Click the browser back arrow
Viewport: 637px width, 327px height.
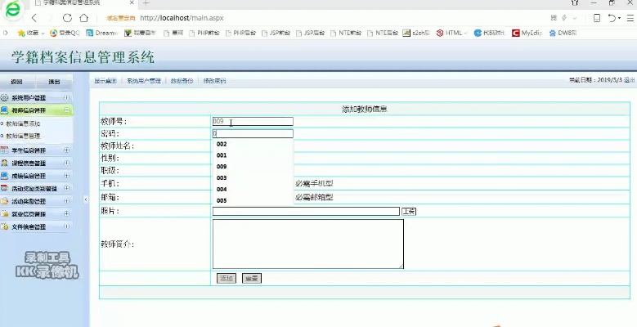(34, 17)
